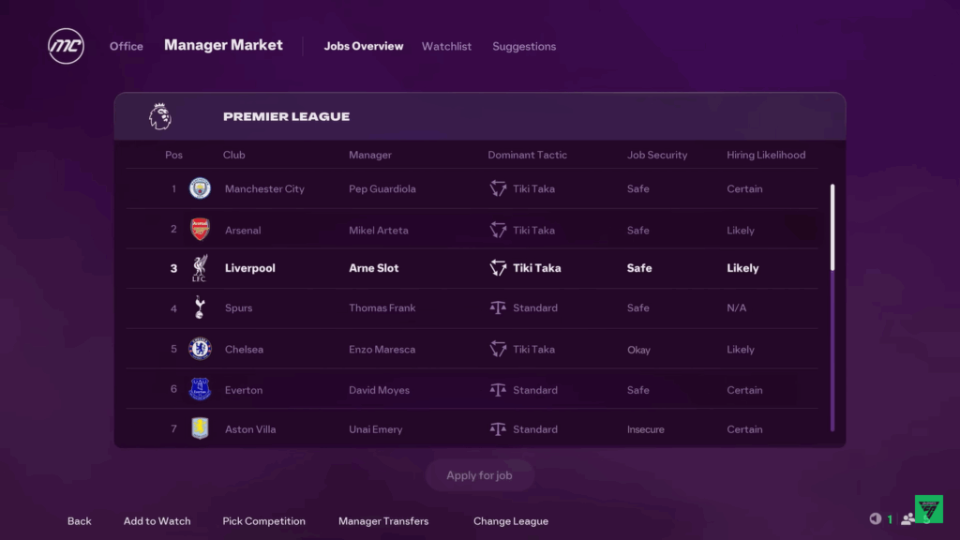Click Tiki Taka tactic icon for Arsenal
The image size is (960, 540).
click(x=498, y=231)
